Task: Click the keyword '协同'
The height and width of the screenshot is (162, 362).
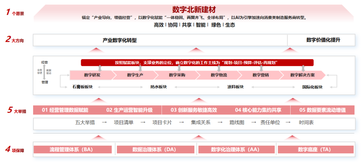Action: [173, 25]
